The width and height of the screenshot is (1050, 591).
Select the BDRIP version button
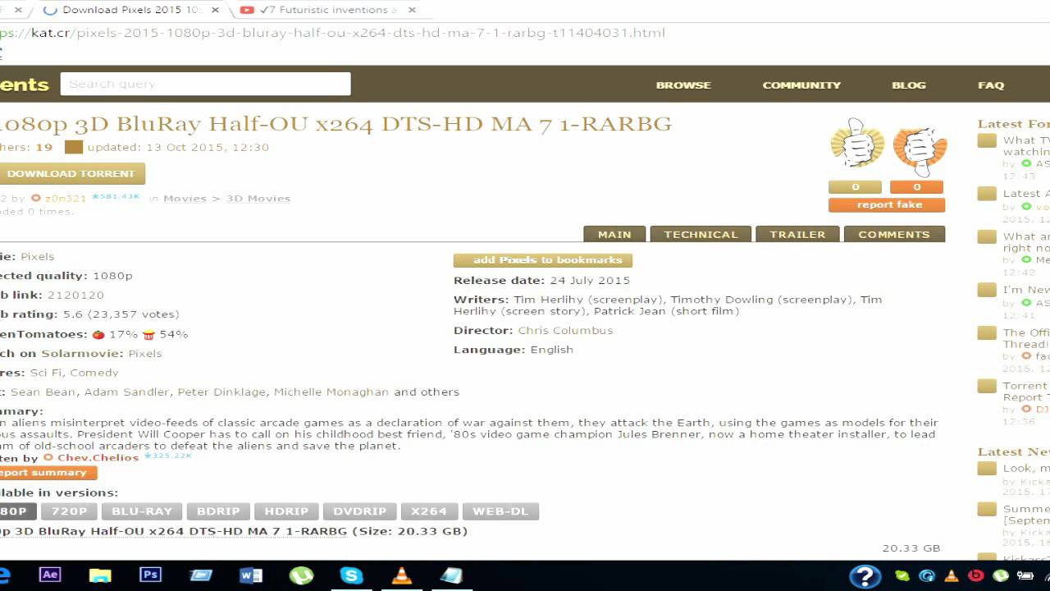coord(218,511)
